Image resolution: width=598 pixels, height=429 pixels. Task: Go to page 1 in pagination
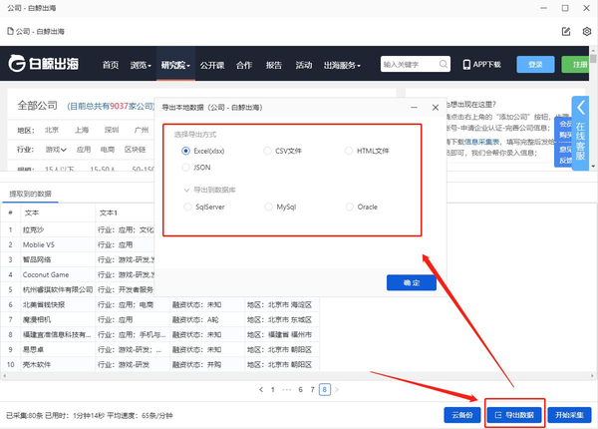pos(273,390)
